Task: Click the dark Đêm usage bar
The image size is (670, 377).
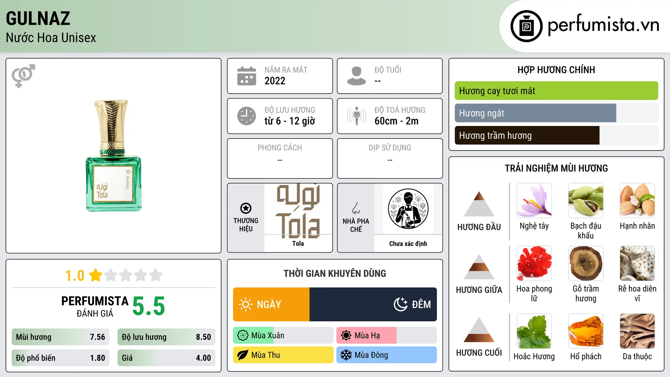Action: (373, 304)
